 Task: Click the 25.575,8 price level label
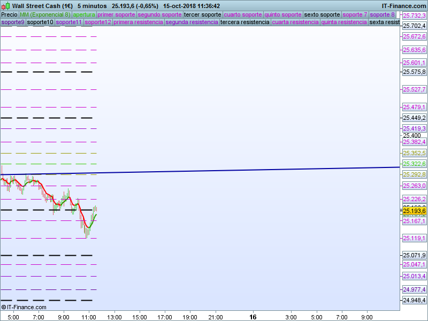414,72
